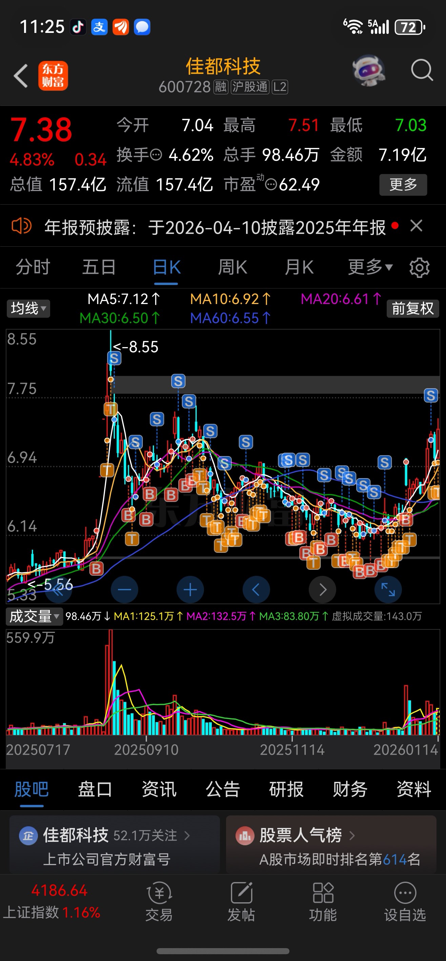Tap the MA10:6.92 label
Viewport: 446px width, 961px height.
click(x=230, y=299)
